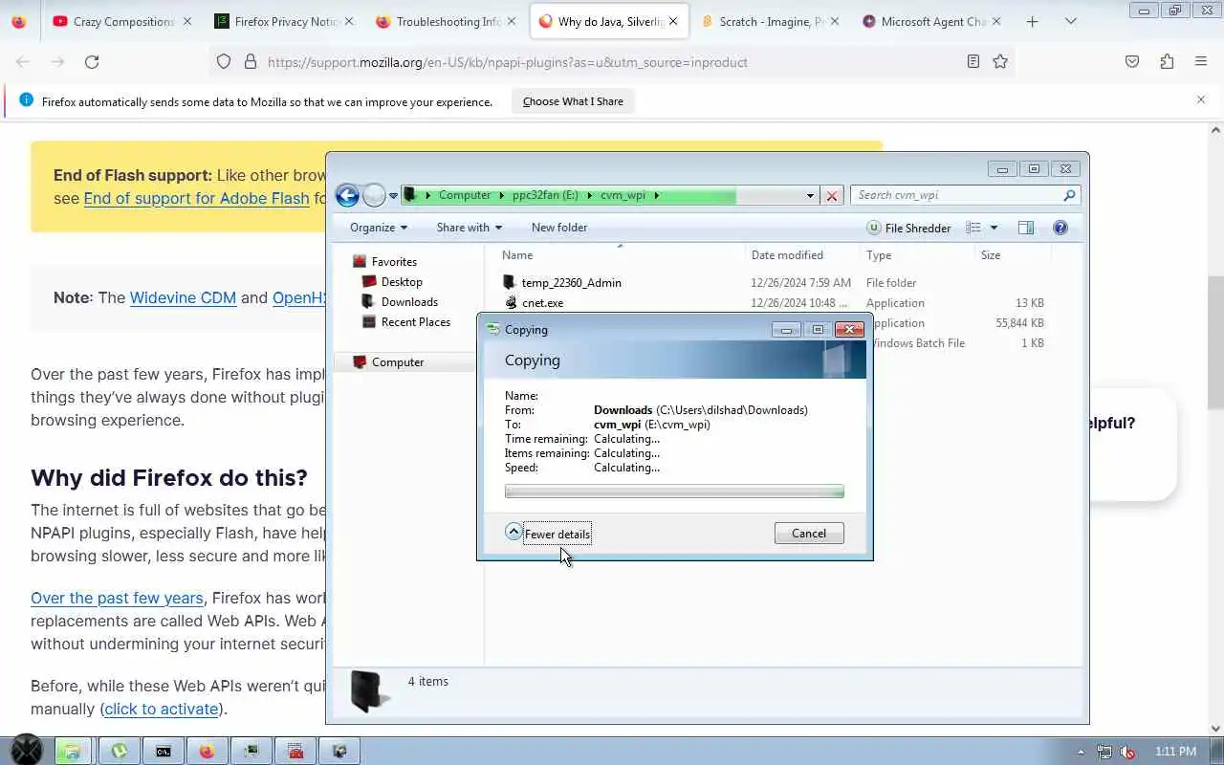The image size is (1224, 765).
Task: Click Computer in address breadcrumb
Action: [465, 195]
